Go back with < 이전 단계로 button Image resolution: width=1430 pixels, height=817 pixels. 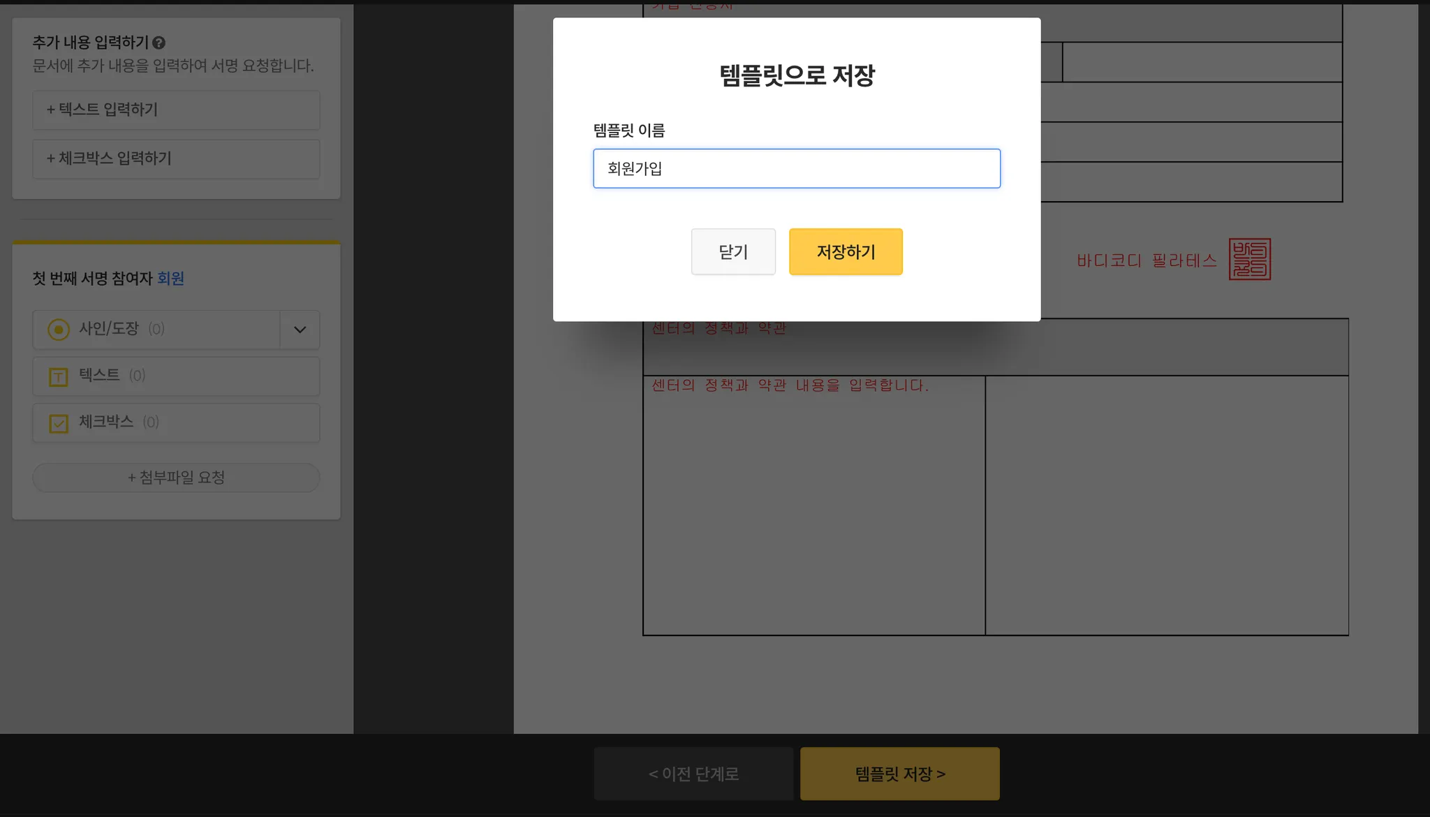(x=693, y=774)
